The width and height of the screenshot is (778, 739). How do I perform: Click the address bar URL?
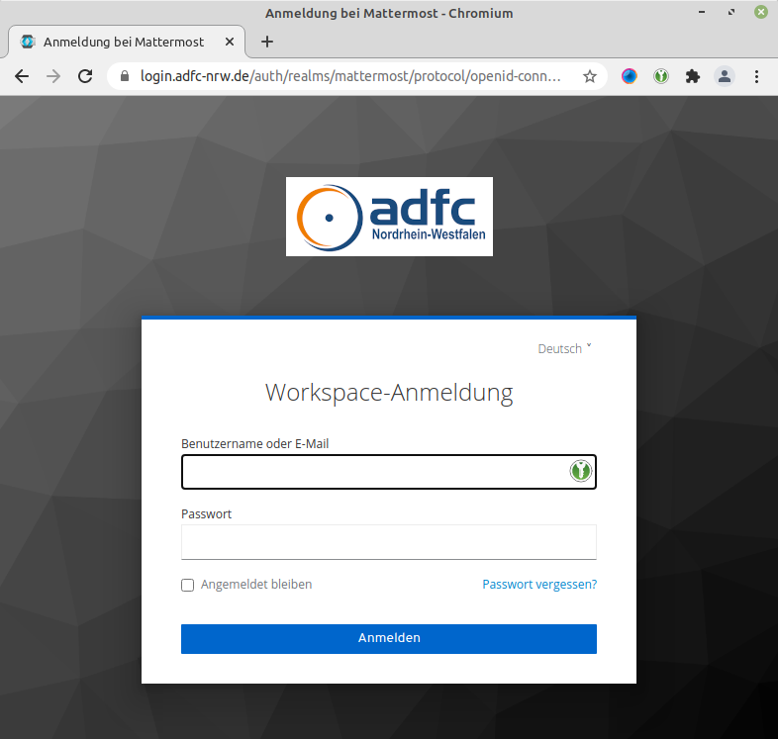click(350, 76)
